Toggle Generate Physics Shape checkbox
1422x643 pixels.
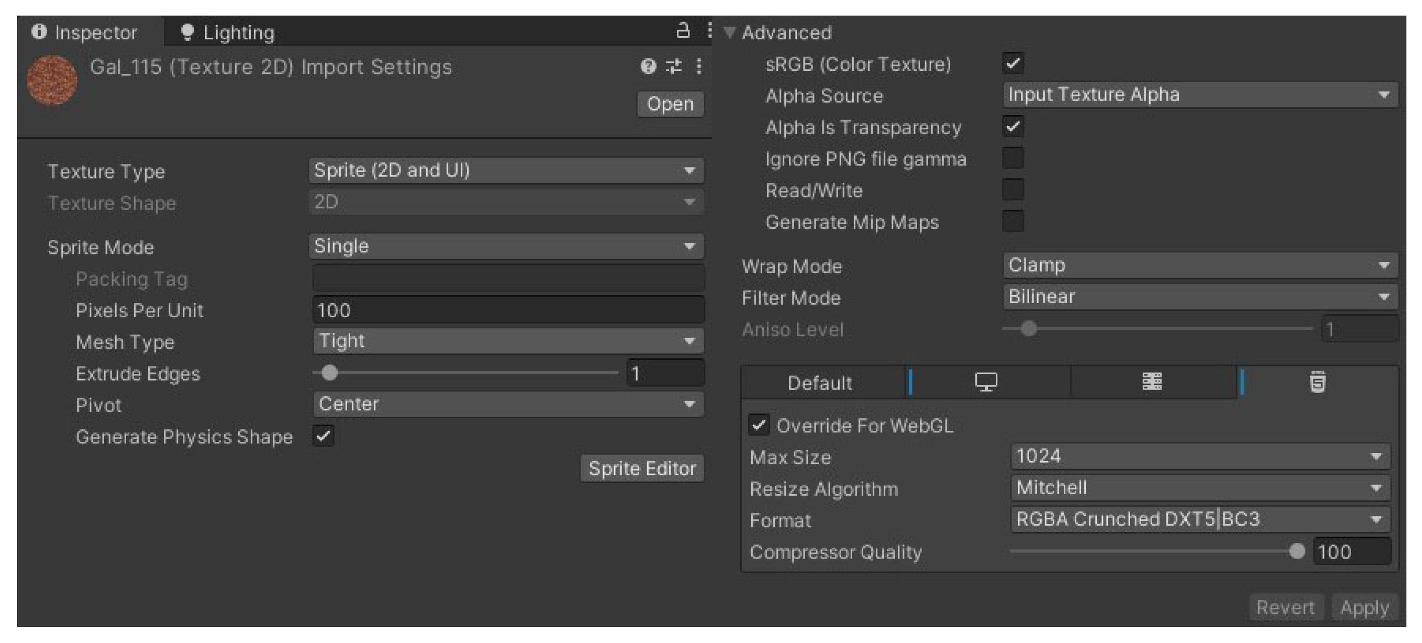pos(324,436)
